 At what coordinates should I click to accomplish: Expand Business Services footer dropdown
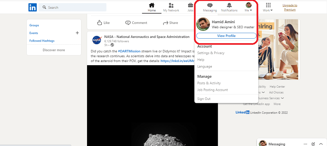click(271, 98)
